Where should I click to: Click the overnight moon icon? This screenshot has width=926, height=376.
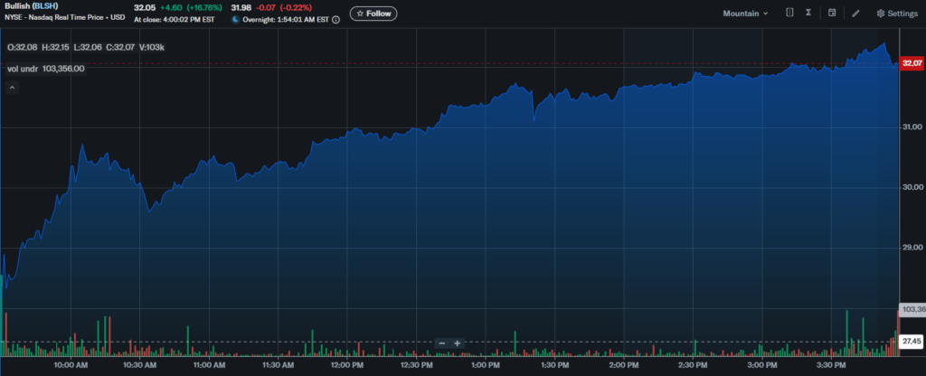pos(236,19)
